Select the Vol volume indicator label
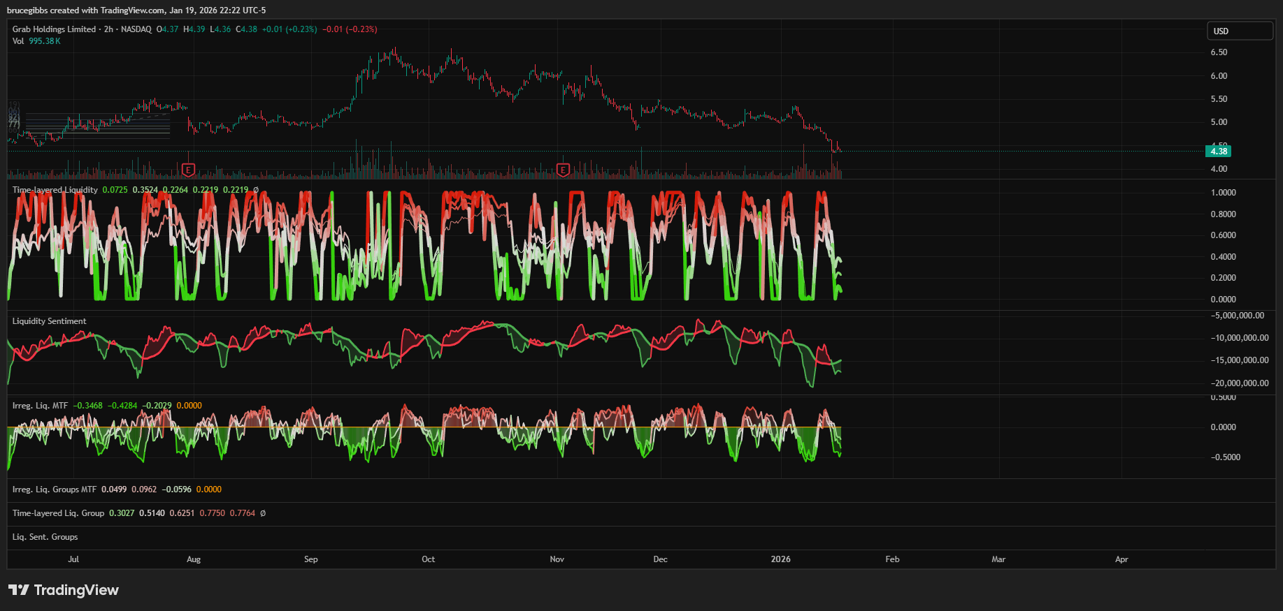Image resolution: width=1283 pixels, height=611 pixels. coord(18,41)
